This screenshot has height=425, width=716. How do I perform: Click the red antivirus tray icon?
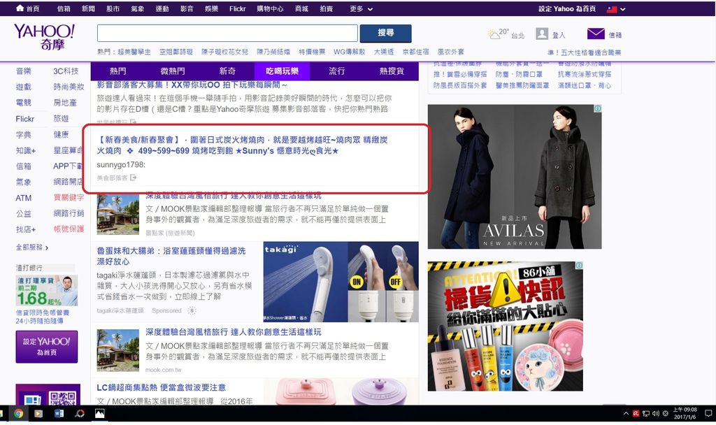coord(636,414)
